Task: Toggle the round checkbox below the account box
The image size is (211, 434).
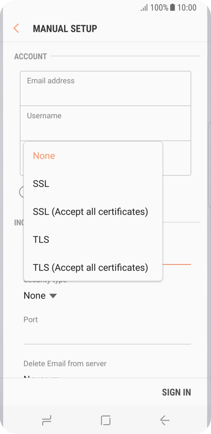Action: [x=21, y=192]
